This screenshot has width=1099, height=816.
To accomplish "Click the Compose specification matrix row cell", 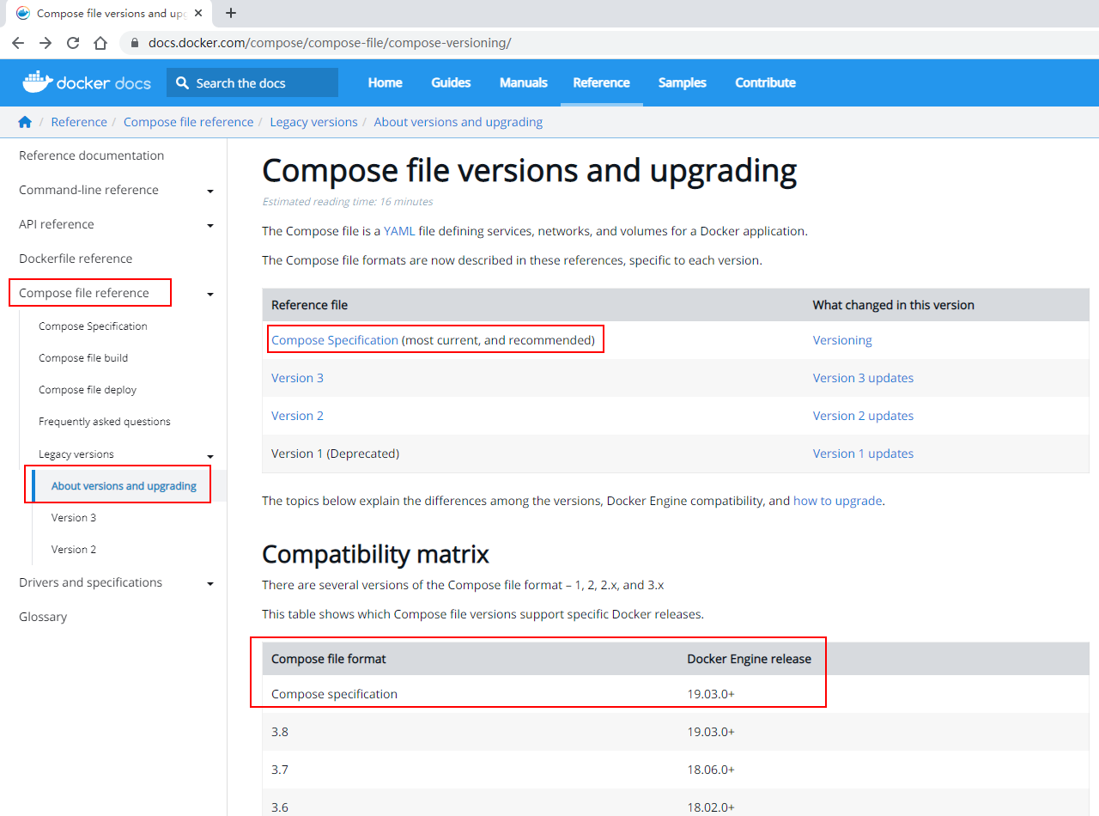I will [334, 694].
